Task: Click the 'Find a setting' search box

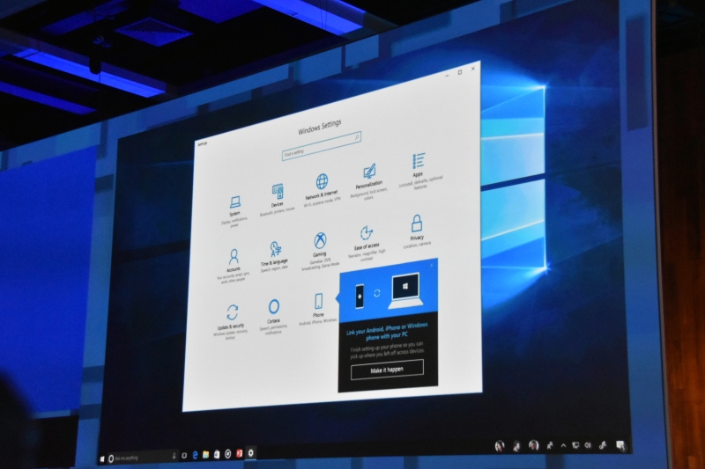Action: (321, 145)
